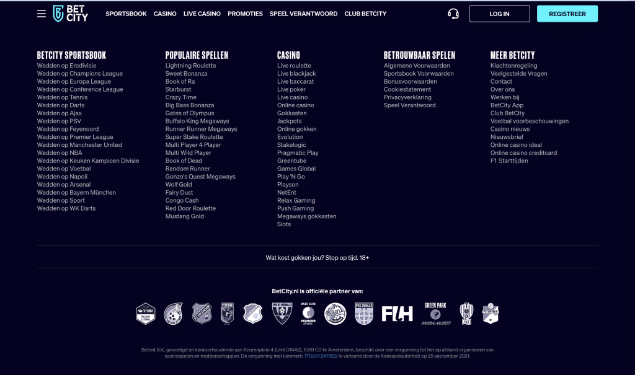Select Book of Ra link
635x375 pixels.
click(180, 81)
